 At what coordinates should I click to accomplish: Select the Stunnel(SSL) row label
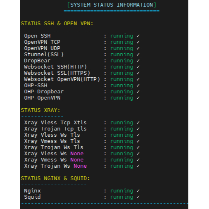pos(44,55)
